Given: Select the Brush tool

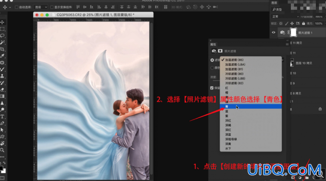Looking at the screenshot, I should [x=2, y=69].
